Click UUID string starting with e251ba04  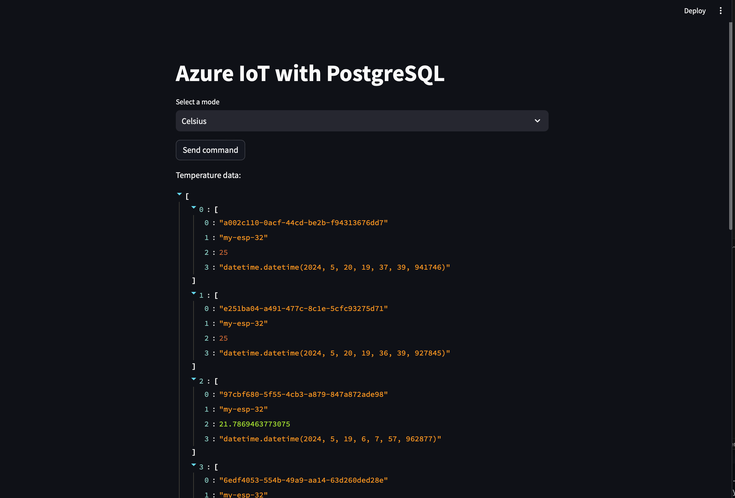(303, 309)
